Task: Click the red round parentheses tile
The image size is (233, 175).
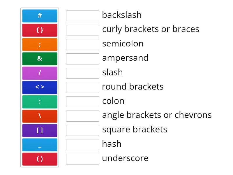Action: [40, 159]
